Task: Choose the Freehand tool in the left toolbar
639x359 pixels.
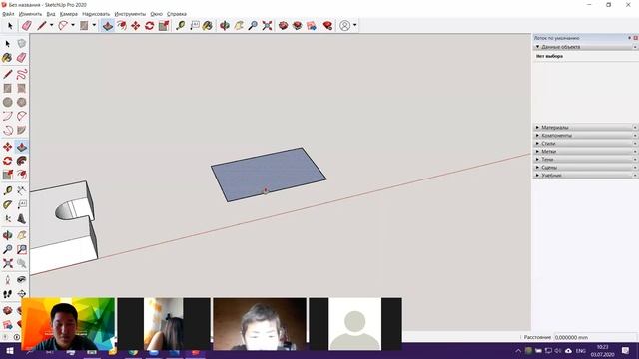Action: click(x=22, y=74)
